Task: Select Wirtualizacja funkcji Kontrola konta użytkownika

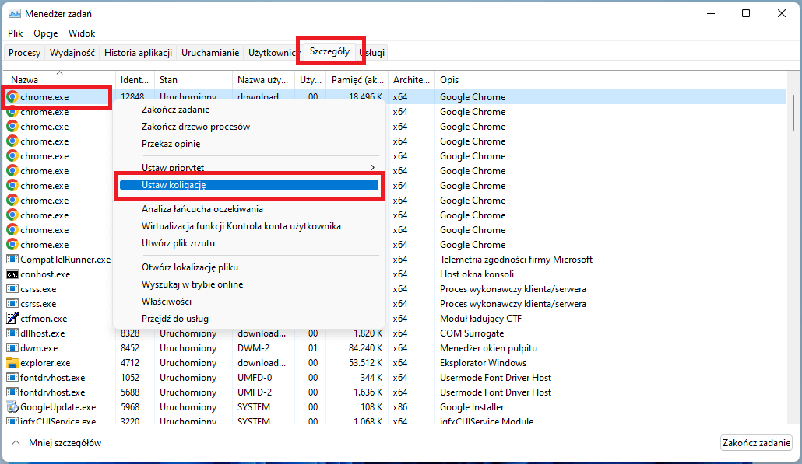Action: point(241,226)
